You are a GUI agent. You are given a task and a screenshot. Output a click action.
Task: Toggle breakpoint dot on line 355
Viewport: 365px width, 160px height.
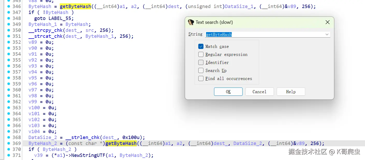click(9, 60)
